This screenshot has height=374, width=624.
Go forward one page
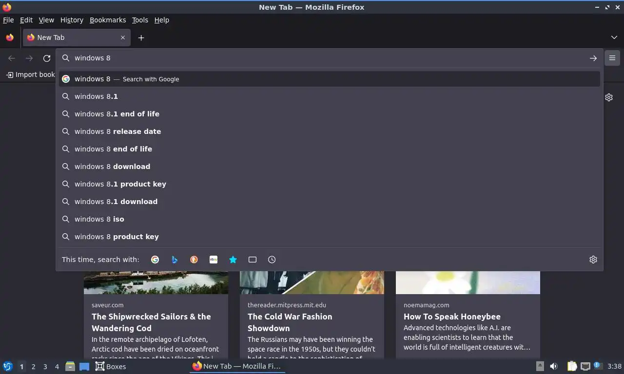pos(29,58)
